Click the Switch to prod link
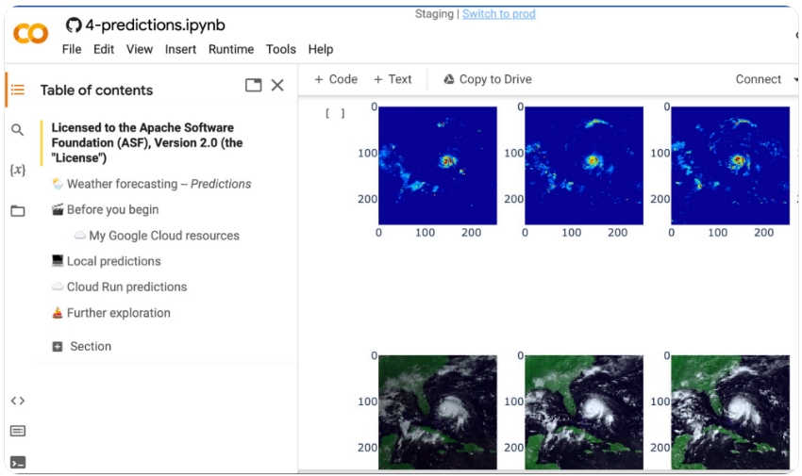 [x=498, y=14]
